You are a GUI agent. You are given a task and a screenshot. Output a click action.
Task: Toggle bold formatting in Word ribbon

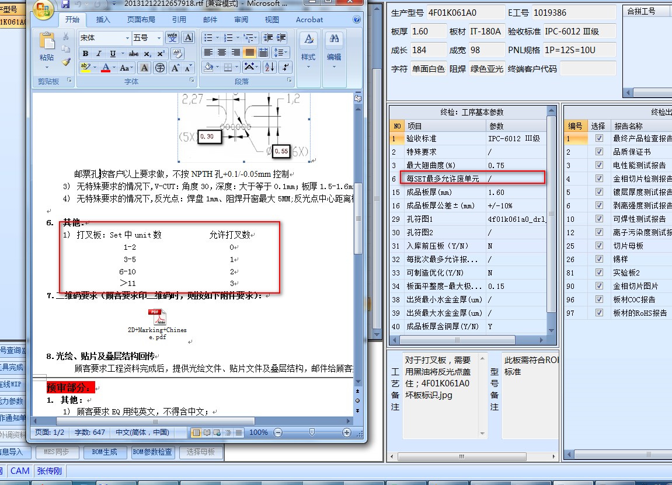(x=85, y=54)
